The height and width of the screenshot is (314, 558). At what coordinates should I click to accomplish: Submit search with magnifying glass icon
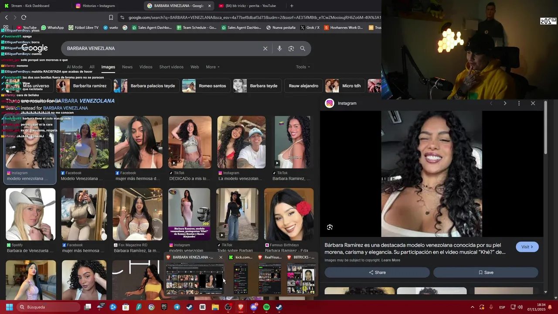303,48
